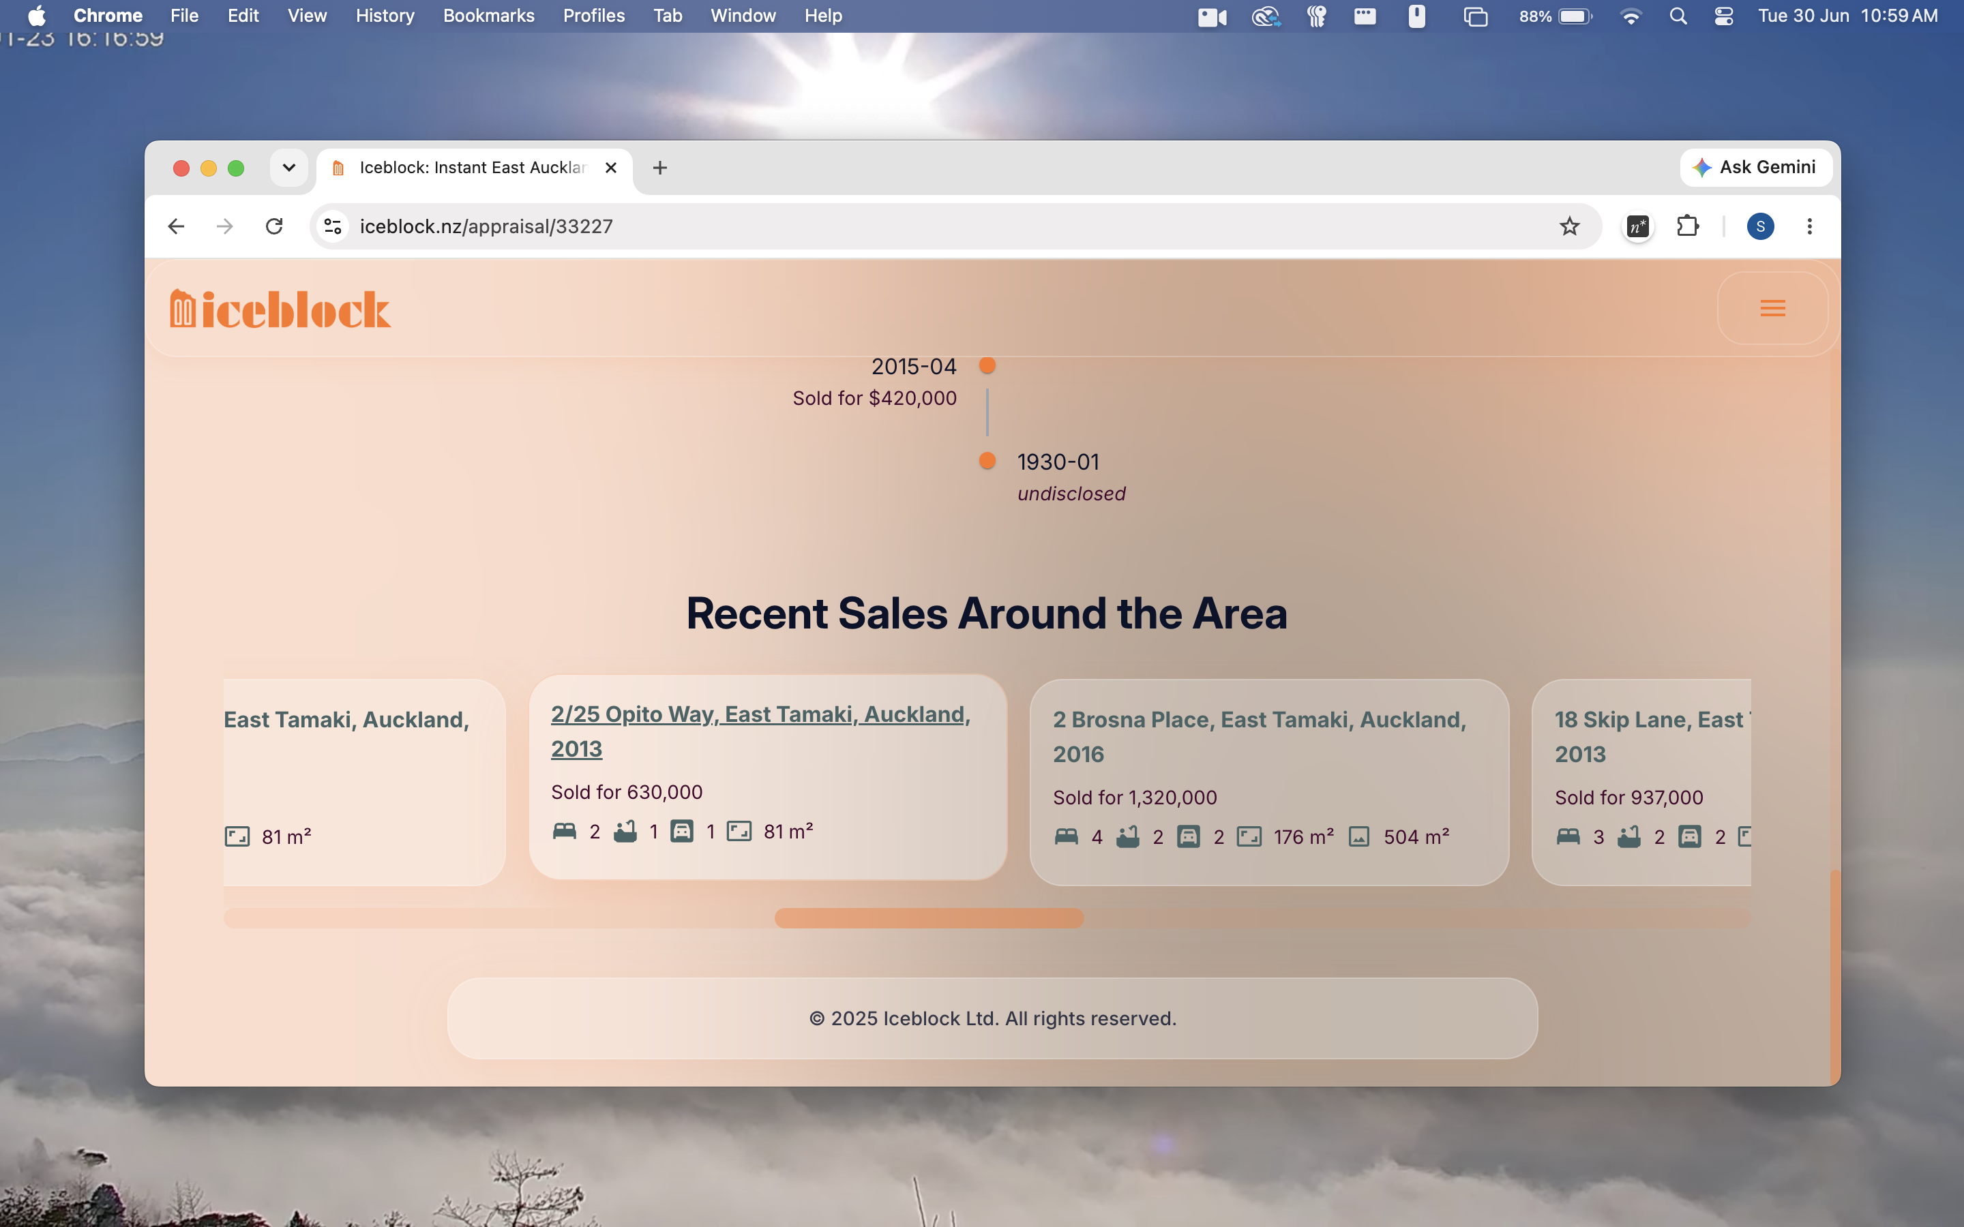Viewport: 1964px width, 1227px height.
Task: Open the 2/25 Opito Way listing link
Action: [760, 731]
